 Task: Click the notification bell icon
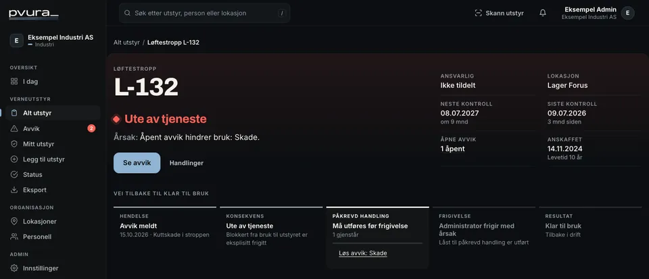pos(543,13)
